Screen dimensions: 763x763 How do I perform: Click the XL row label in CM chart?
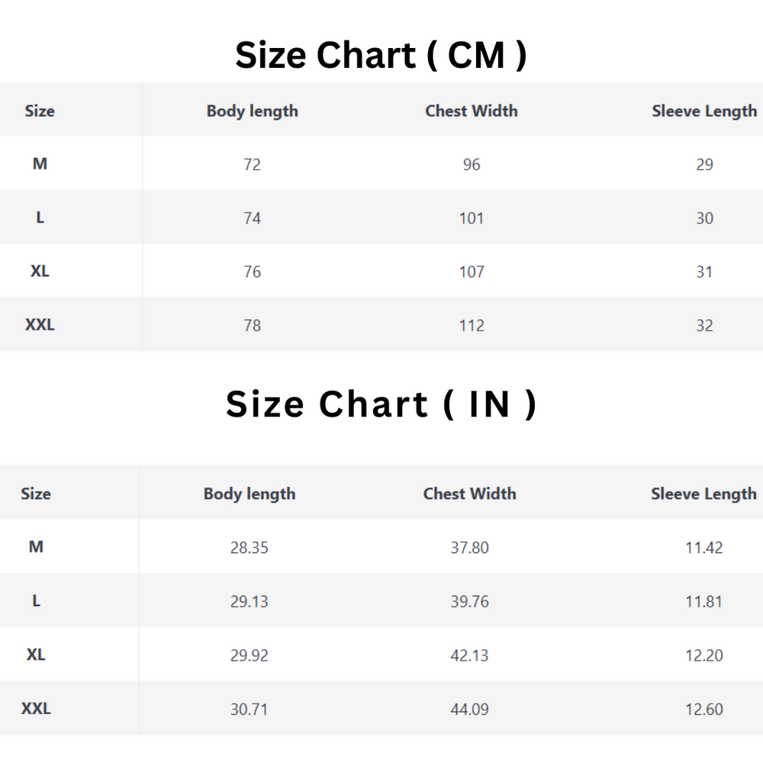[40, 272]
